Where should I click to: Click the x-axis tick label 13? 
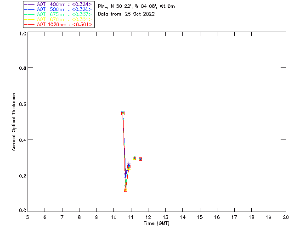[x=165, y=217]
